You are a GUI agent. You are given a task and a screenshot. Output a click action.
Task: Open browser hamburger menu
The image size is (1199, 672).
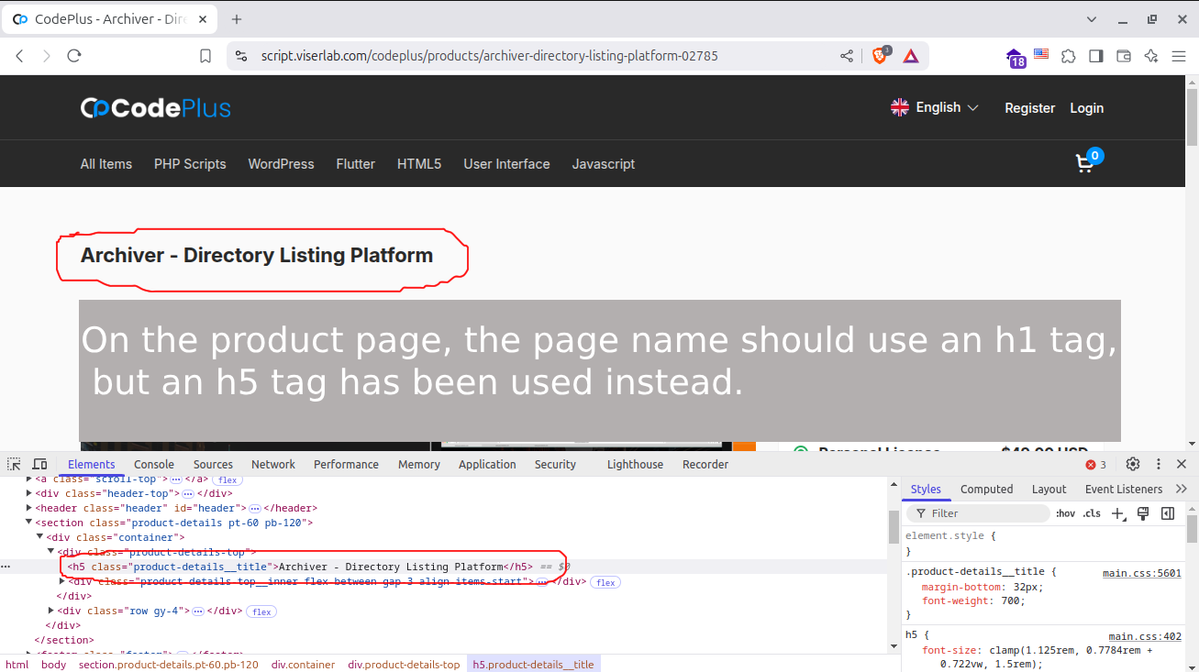1179,56
